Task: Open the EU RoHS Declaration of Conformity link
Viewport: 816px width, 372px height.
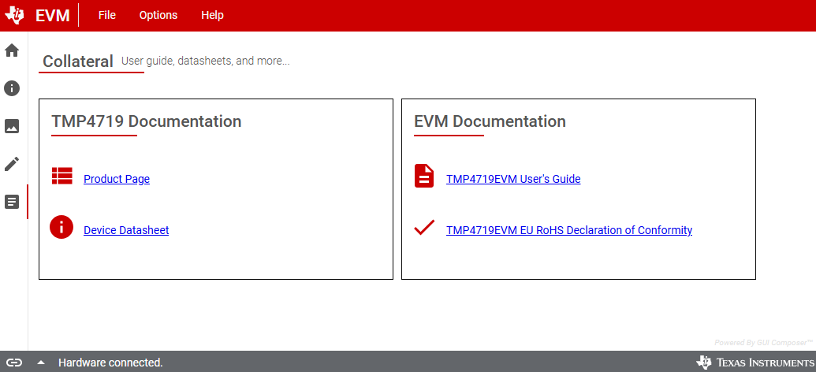Action: point(569,230)
